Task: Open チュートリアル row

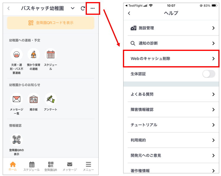Action: pyautogui.click(x=171, y=125)
